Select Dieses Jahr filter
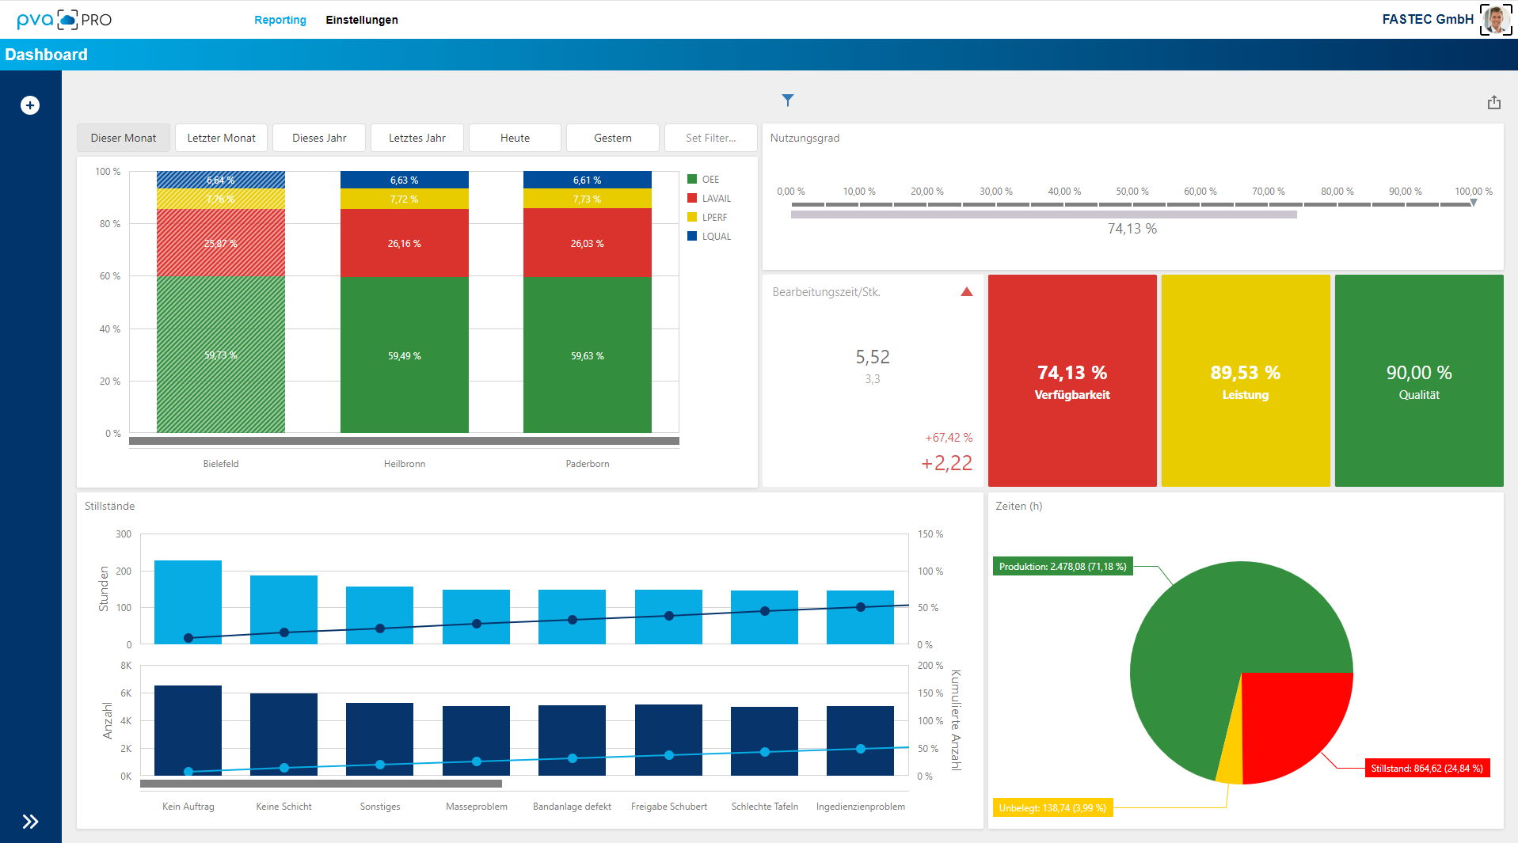This screenshot has width=1518, height=843. [319, 138]
